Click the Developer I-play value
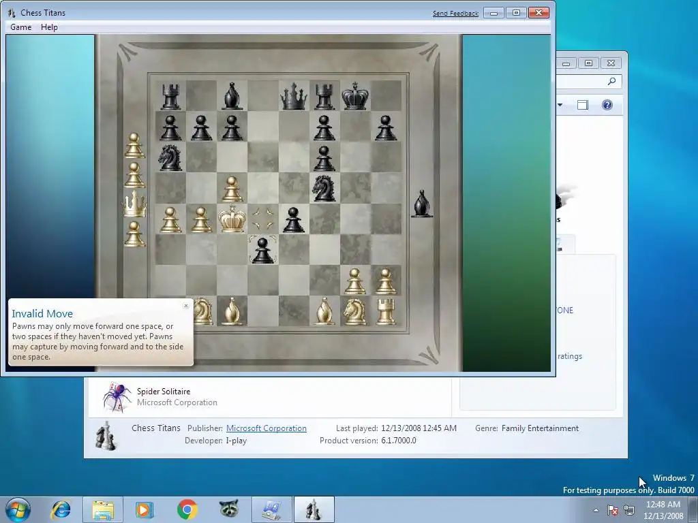The height and width of the screenshot is (523, 698). coord(236,441)
